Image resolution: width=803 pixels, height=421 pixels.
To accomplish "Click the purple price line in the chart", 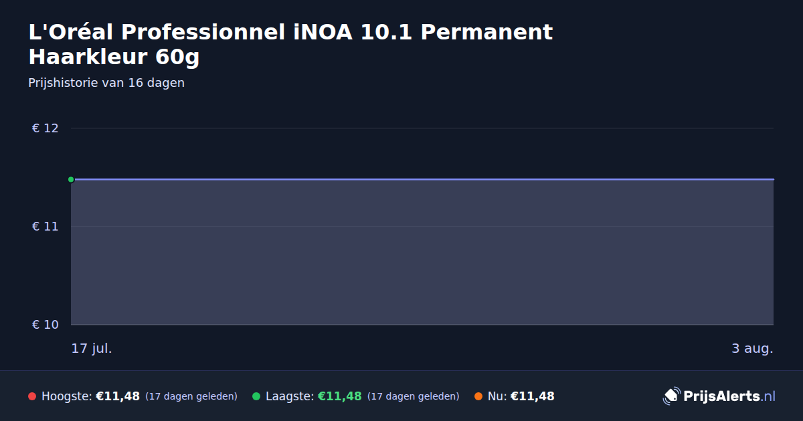I will (422, 179).
